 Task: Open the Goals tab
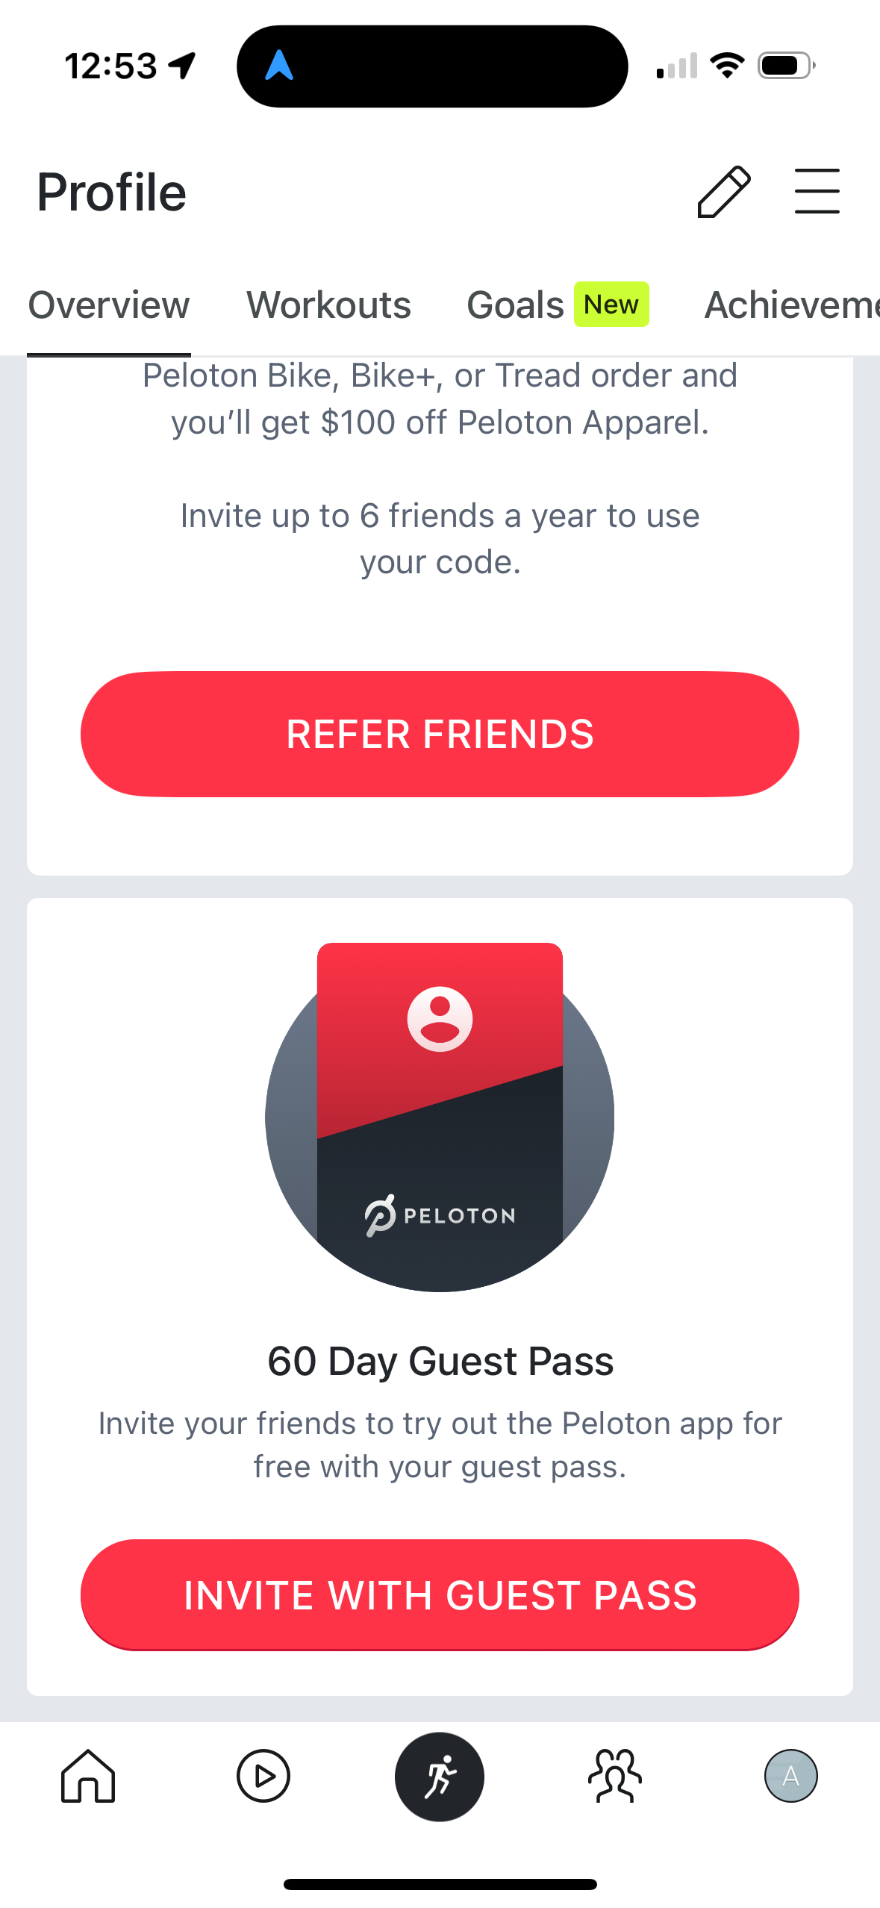[515, 305]
